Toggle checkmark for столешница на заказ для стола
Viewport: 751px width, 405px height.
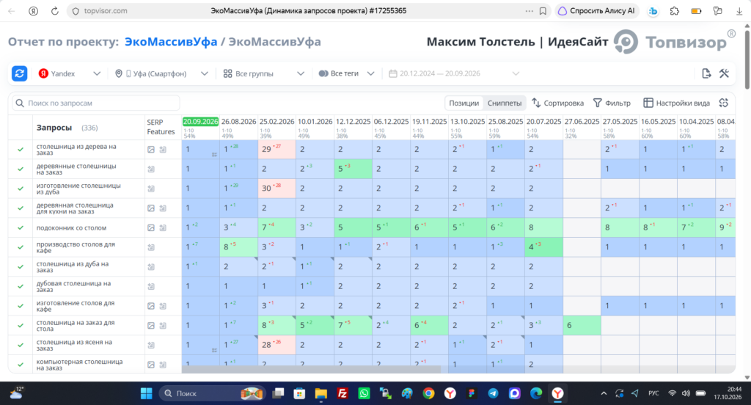point(21,326)
